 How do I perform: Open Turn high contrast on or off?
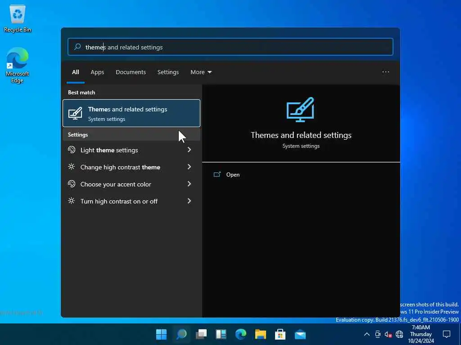pyautogui.click(x=131, y=201)
